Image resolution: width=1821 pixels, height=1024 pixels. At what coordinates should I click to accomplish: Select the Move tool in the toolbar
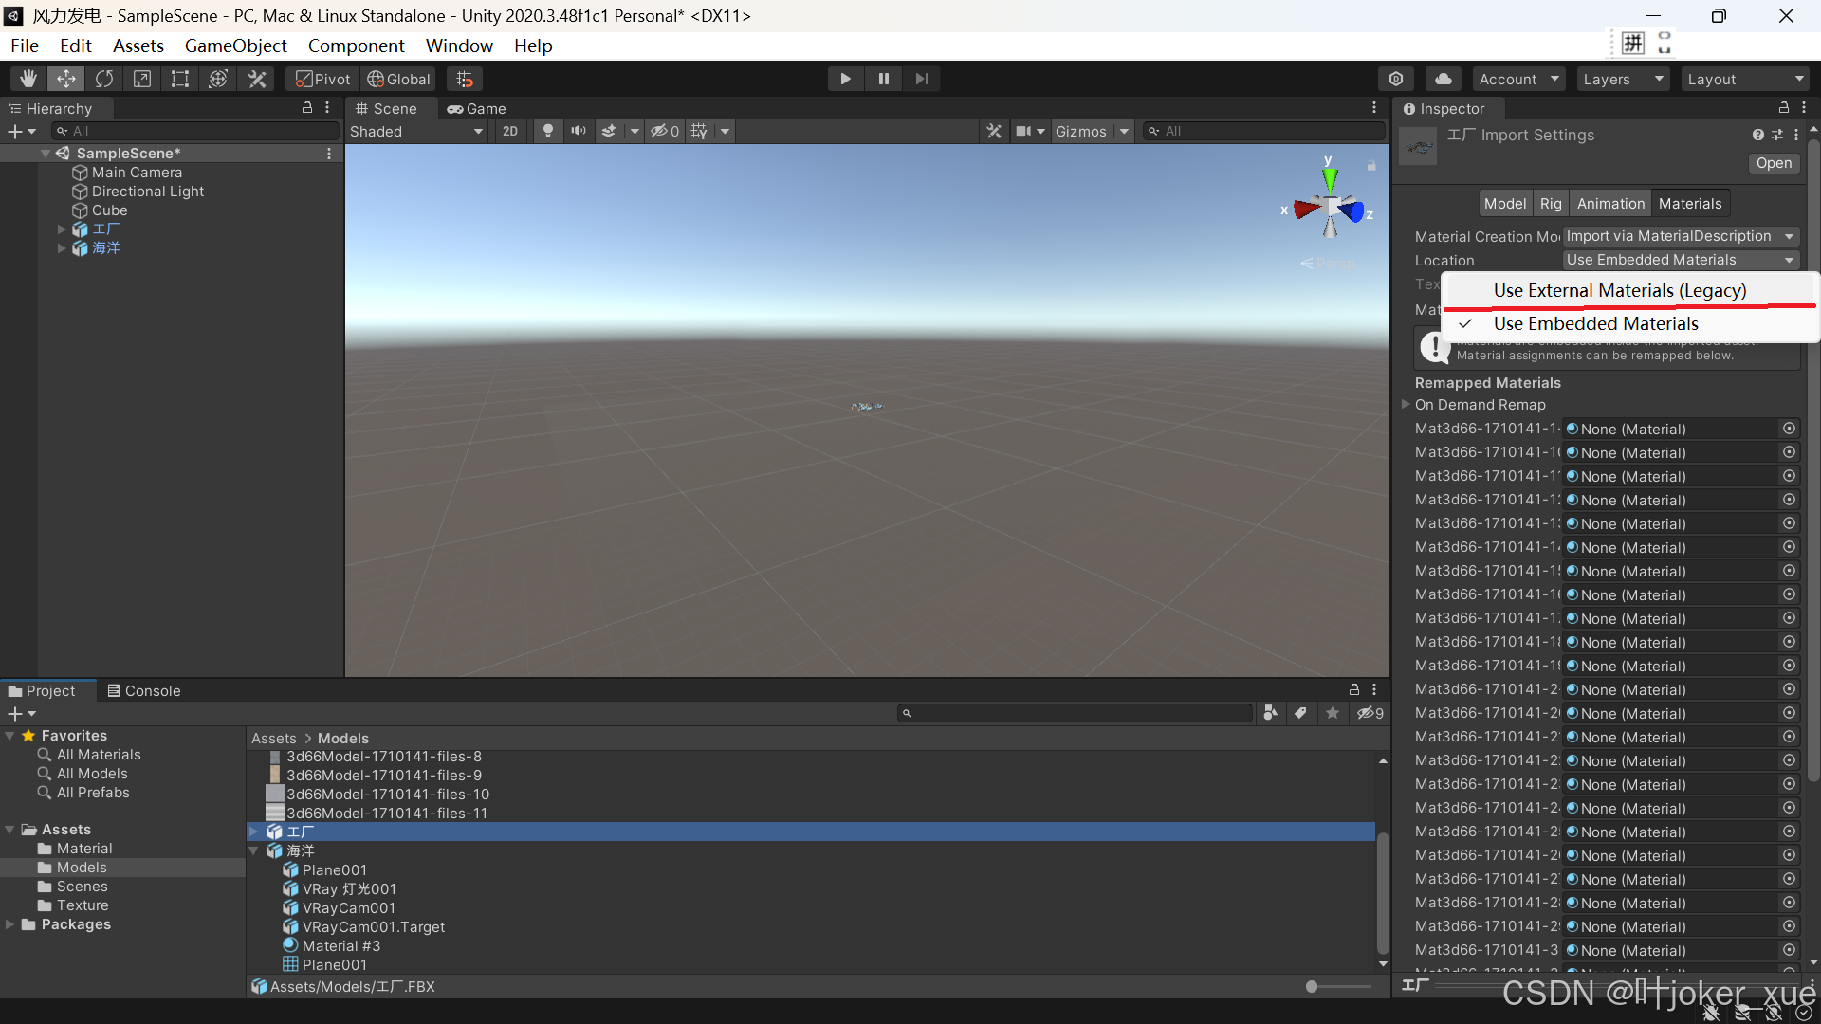click(x=65, y=78)
